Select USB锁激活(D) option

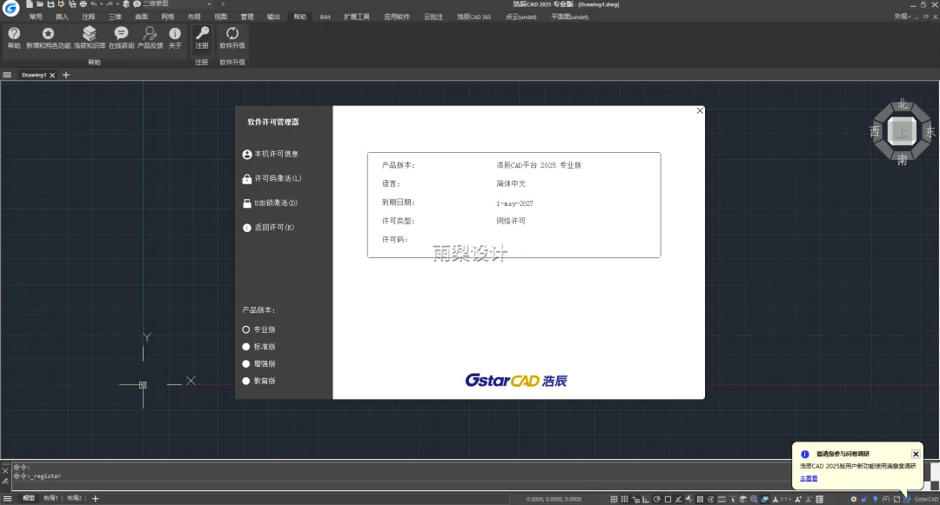click(270, 203)
